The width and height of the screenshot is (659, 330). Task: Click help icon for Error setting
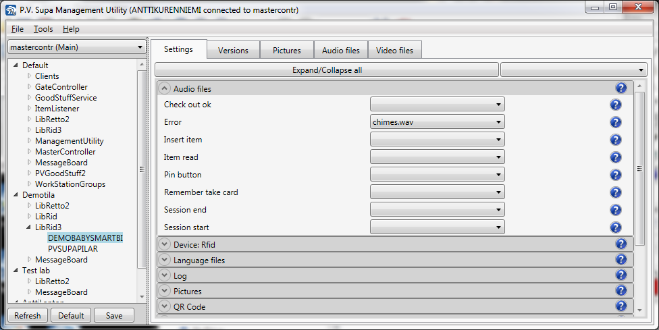615,122
